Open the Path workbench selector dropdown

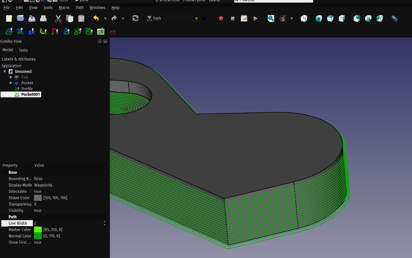173,19
